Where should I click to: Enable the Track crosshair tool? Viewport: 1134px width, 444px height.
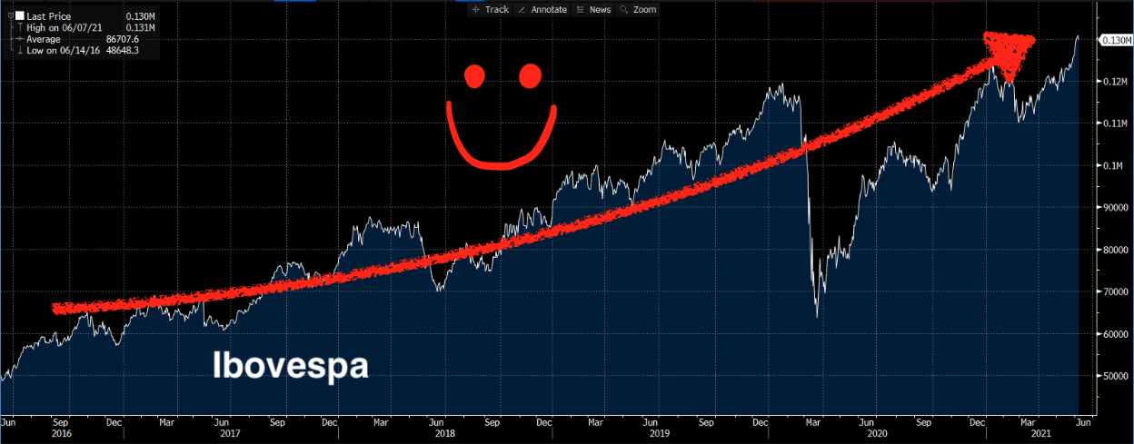[490, 9]
